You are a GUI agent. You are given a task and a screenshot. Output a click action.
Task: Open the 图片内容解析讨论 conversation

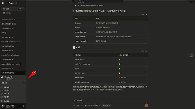coord(7,28)
